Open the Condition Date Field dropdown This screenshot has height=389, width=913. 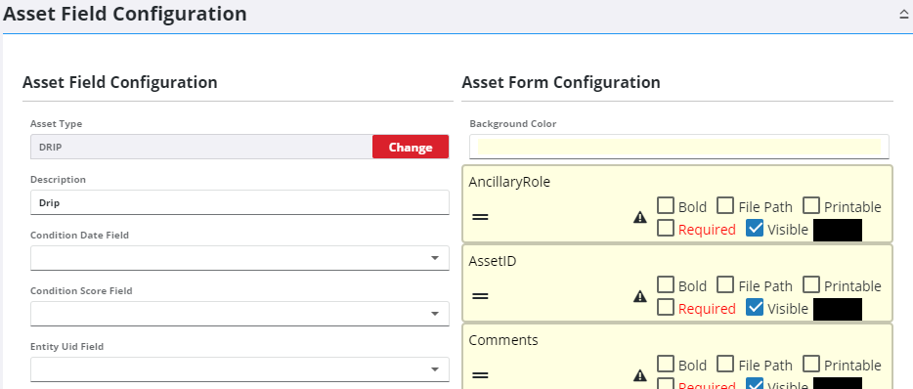click(x=239, y=258)
